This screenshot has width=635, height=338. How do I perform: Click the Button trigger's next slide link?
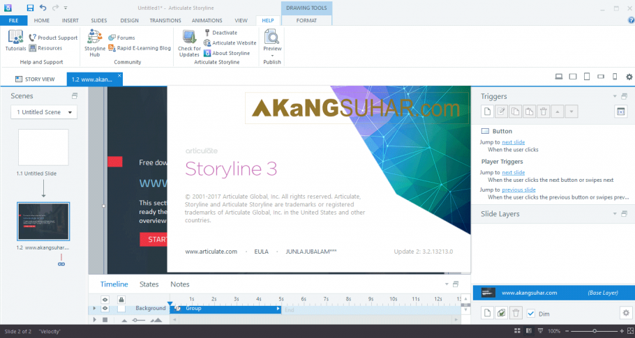pos(513,142)
